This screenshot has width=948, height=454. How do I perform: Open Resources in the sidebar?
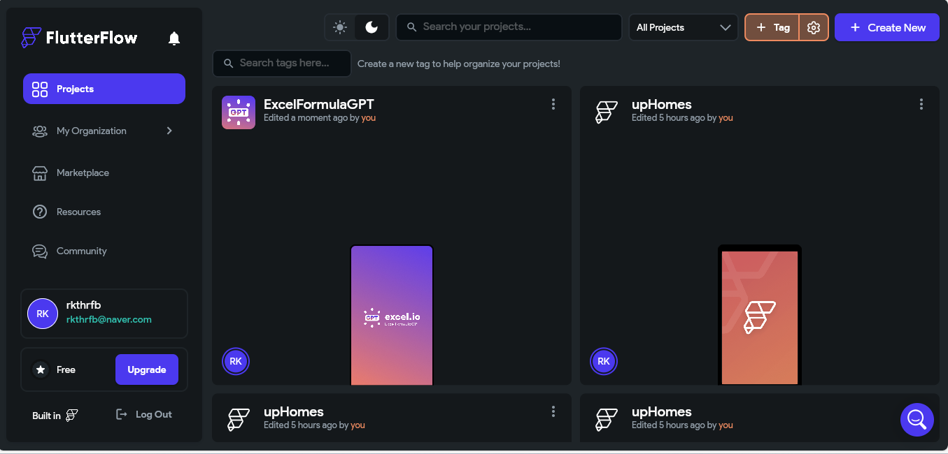pos(104,212)
